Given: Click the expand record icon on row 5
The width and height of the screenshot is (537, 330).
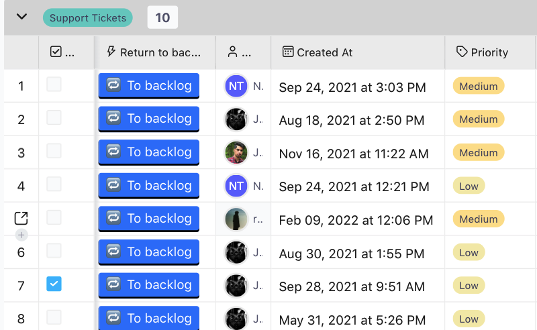Looking at the screenshot, I should click(21, 218).
